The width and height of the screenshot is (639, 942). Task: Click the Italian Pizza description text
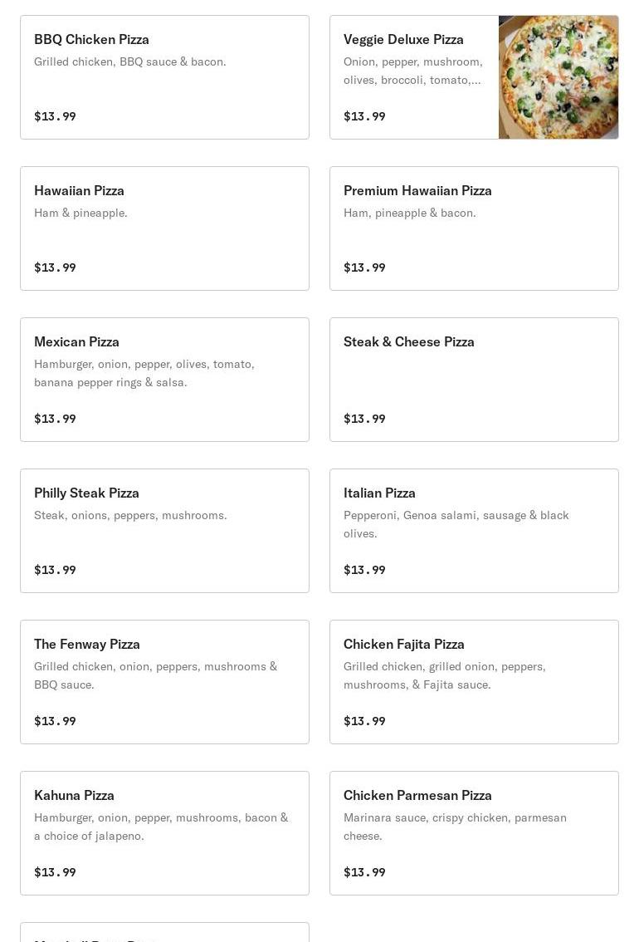click(x=456, y=524)
